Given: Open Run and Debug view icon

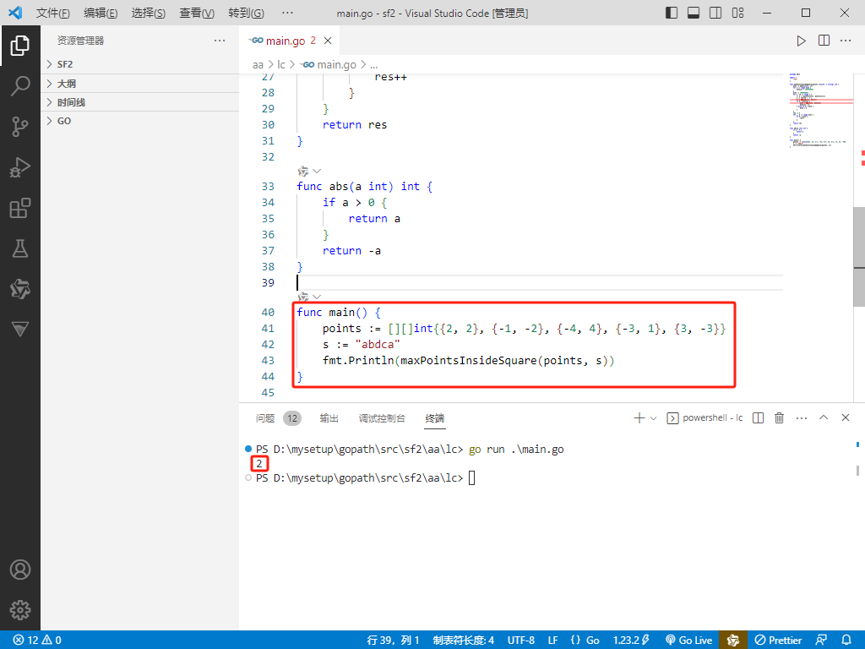Looking at the screenshot, I should click(x=20, y=167).
